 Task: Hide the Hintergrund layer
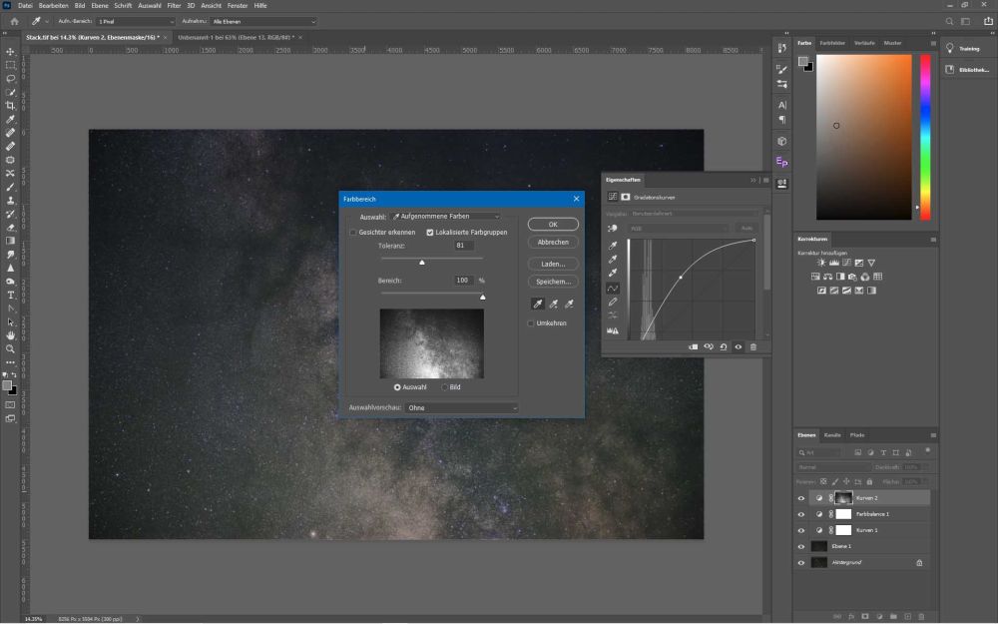(x=800, y=563)
